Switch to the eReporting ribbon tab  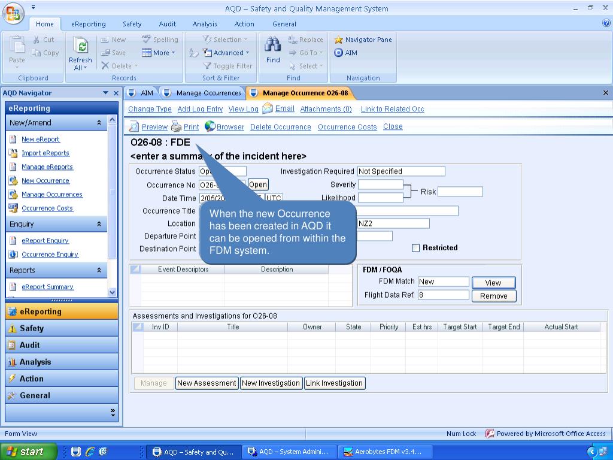point(89,24)
